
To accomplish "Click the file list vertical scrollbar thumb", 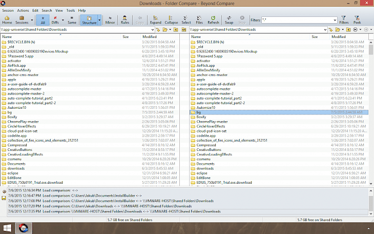I will coord(370,50).
